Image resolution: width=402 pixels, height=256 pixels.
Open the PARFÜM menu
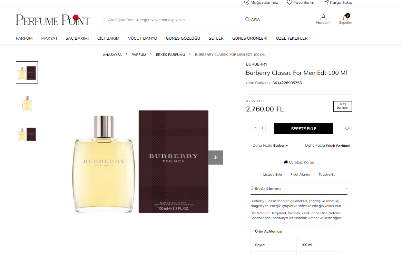tap(24, 38)
